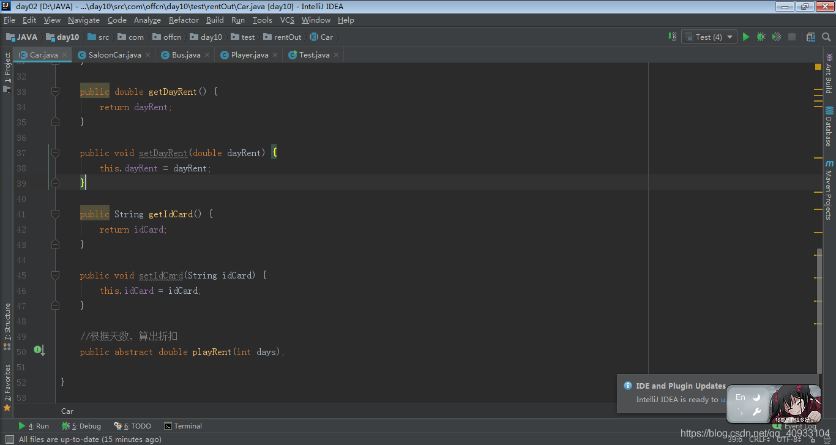Run with coverage icon

(777, 37)
